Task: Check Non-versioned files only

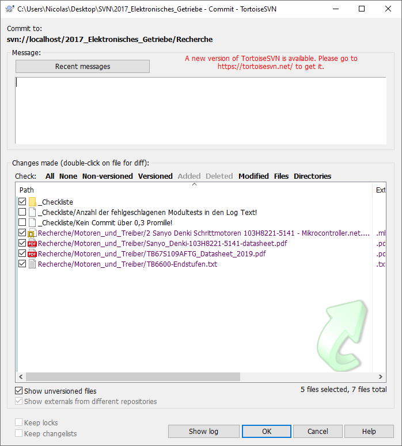Action: [x=108, y=176]
